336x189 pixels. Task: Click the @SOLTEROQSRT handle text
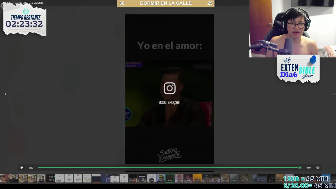[170, 102]
